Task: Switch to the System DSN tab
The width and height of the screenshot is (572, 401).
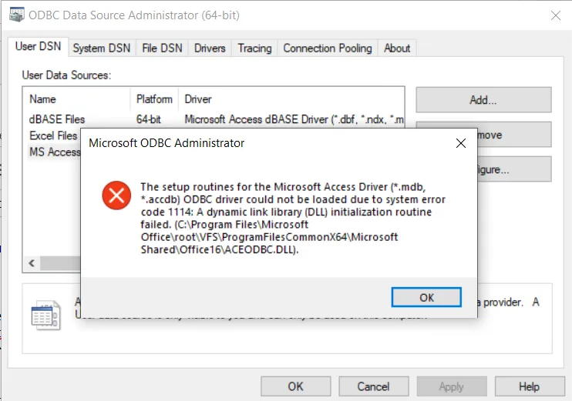Action: (101, 48)
